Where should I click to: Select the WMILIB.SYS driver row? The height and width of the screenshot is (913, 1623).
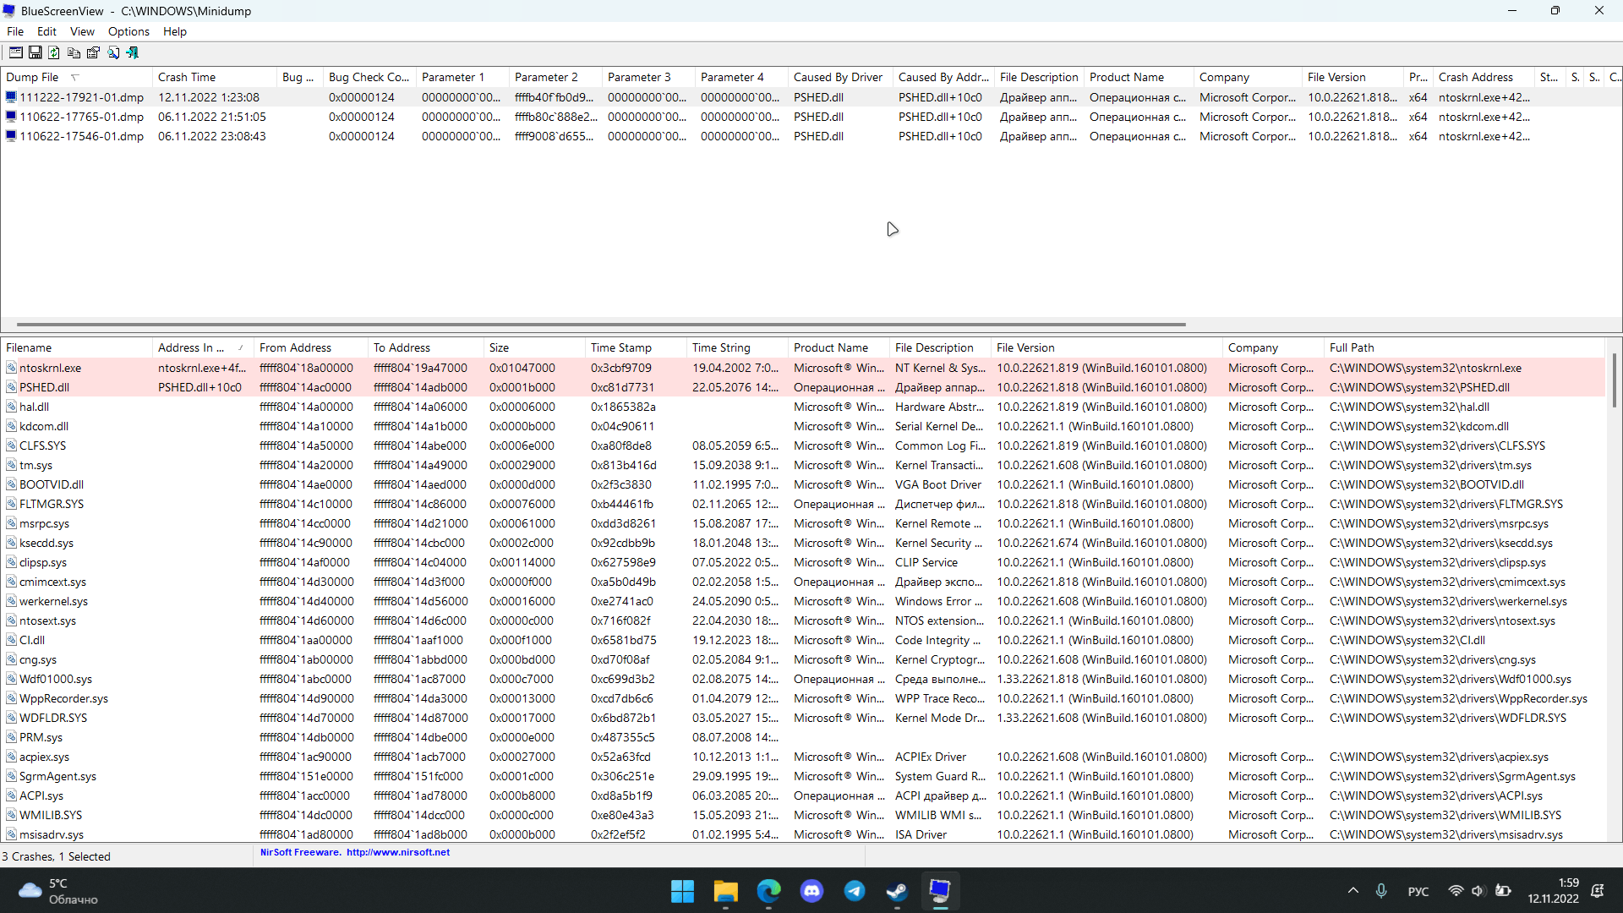coord(803,815)
